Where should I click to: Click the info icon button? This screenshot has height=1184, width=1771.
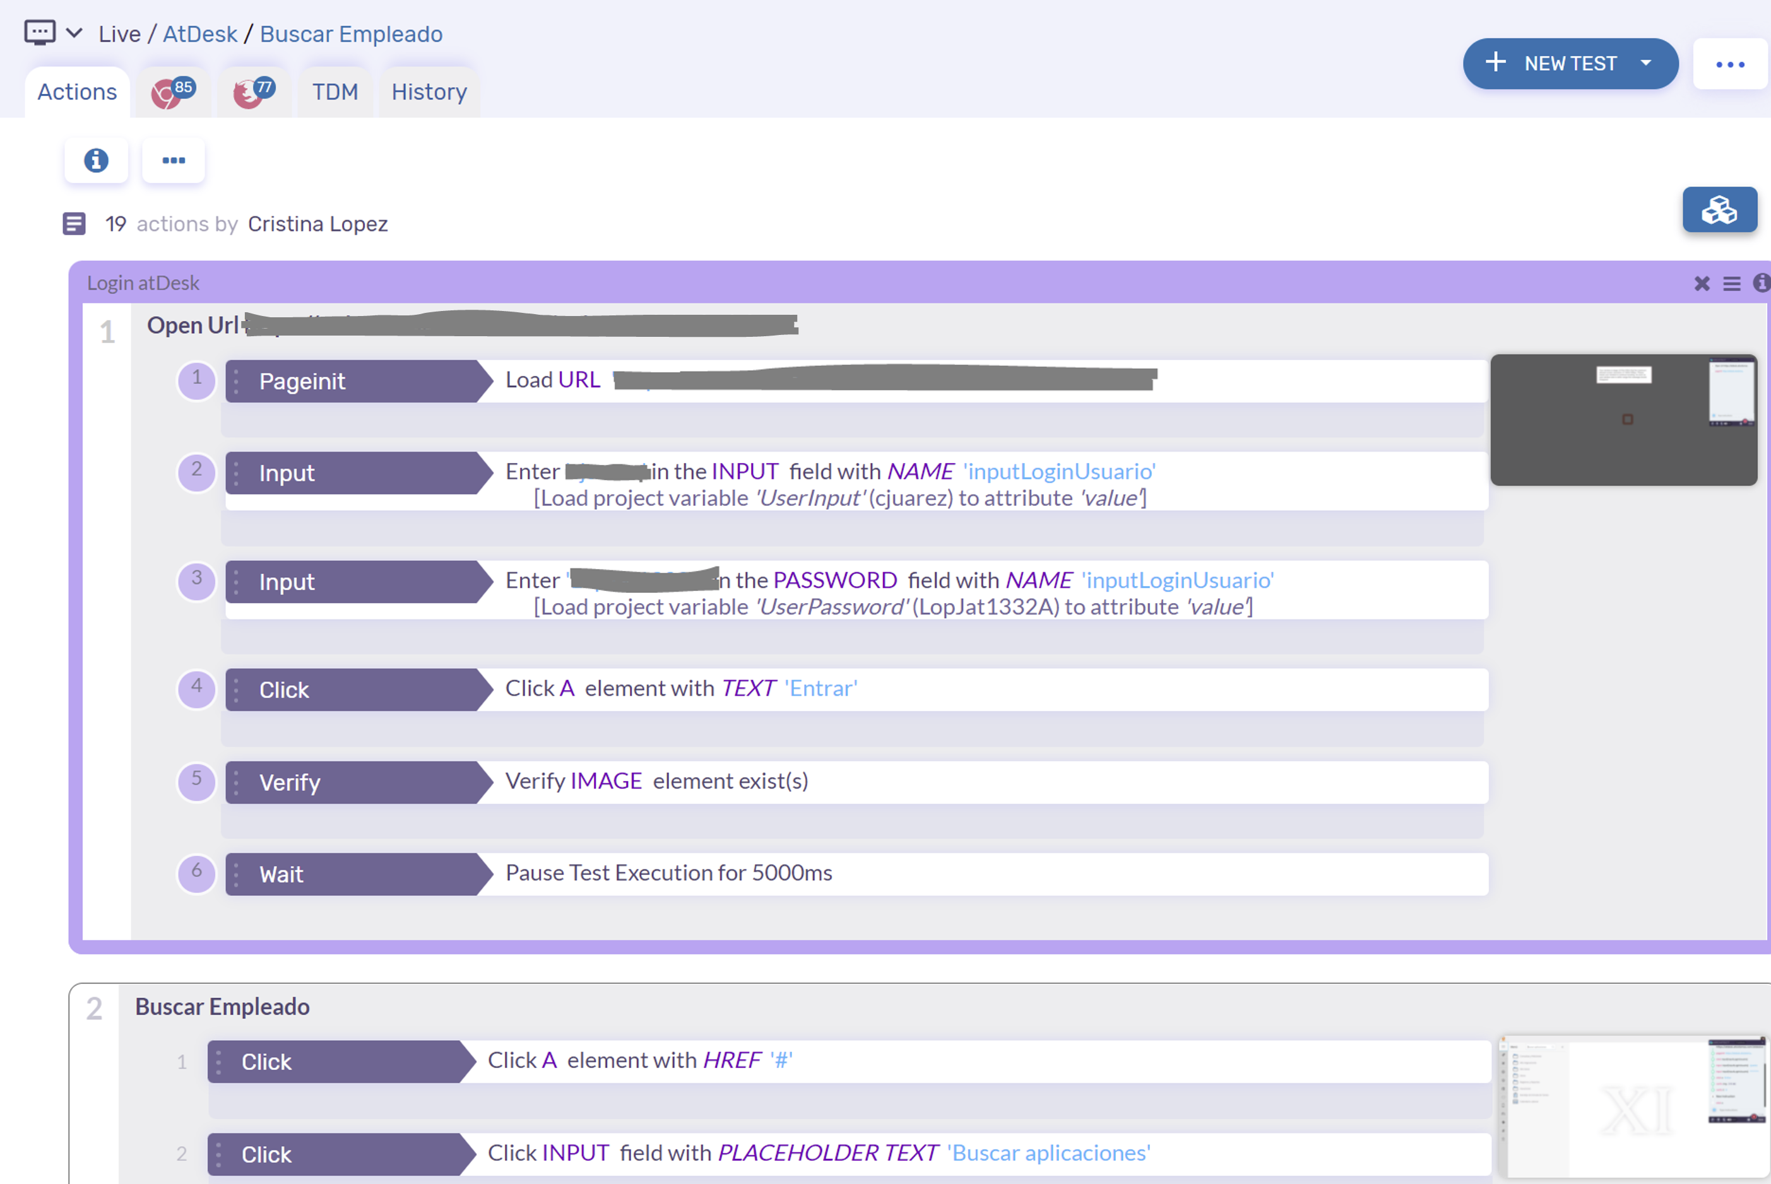click(x=96, y=160)
